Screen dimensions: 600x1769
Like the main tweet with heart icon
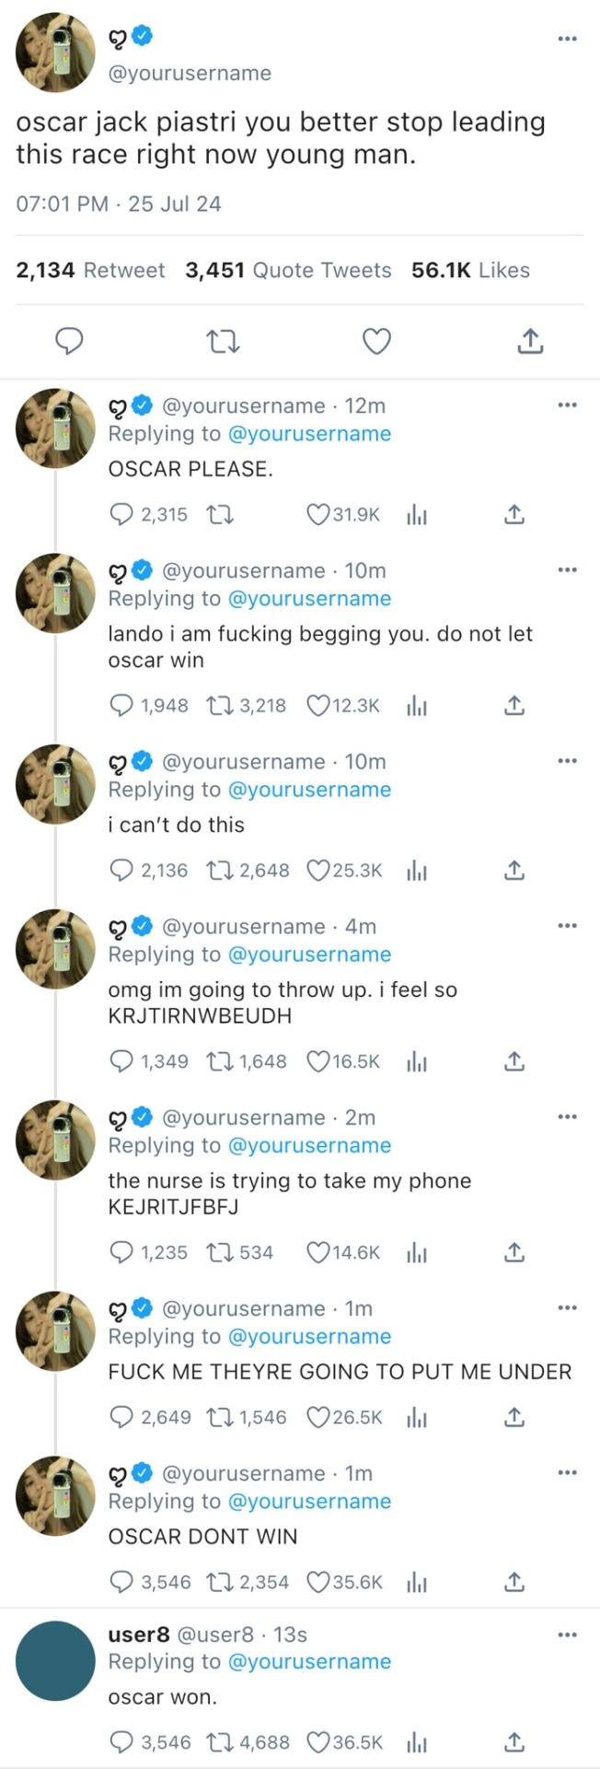tap(376, 342)
